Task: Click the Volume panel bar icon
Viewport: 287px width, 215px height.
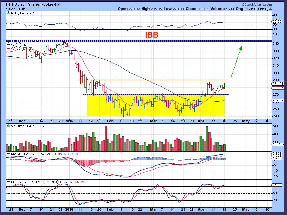Action: (x=8, y=126)
